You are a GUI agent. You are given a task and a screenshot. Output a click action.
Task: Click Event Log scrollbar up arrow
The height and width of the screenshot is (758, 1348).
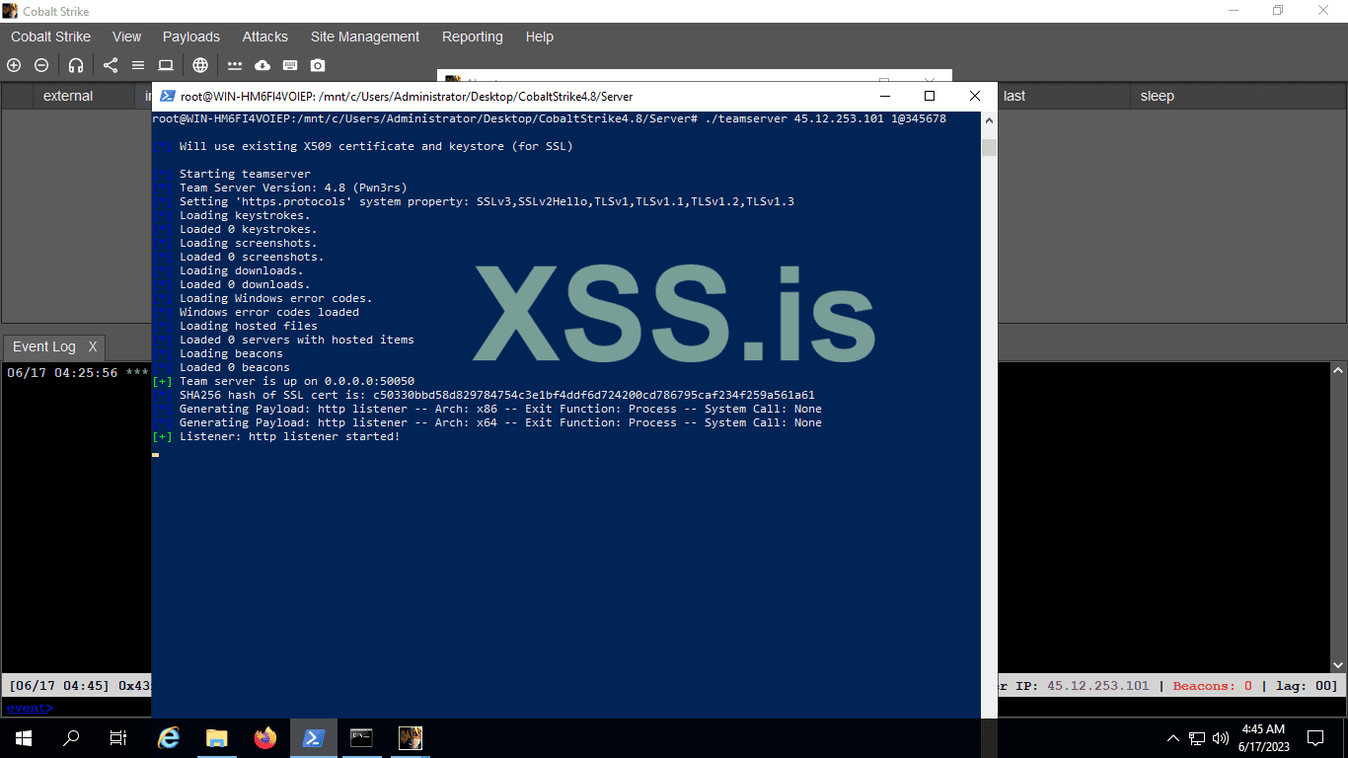point(1338,370)
